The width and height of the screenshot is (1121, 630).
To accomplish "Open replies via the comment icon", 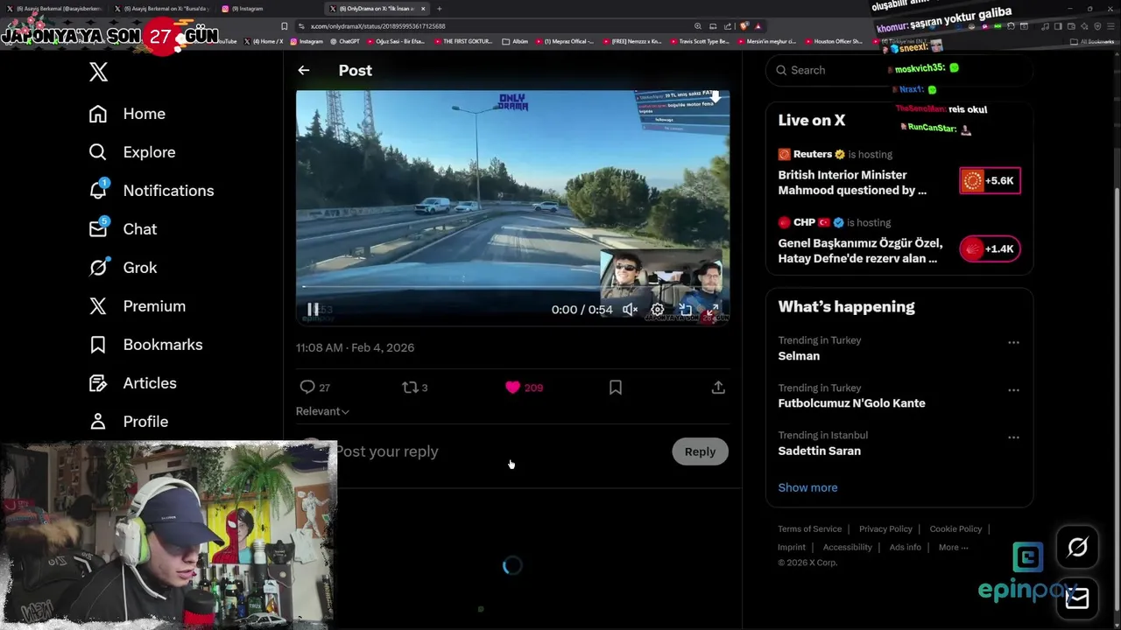I will tap(307, 387).
